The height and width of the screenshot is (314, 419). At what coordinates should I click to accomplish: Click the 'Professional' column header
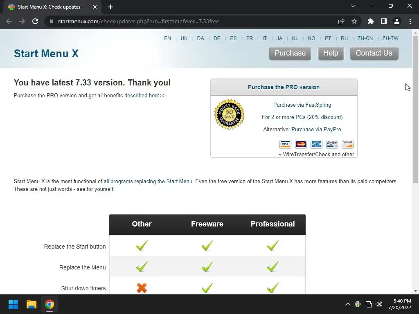[x=273, y=224]
